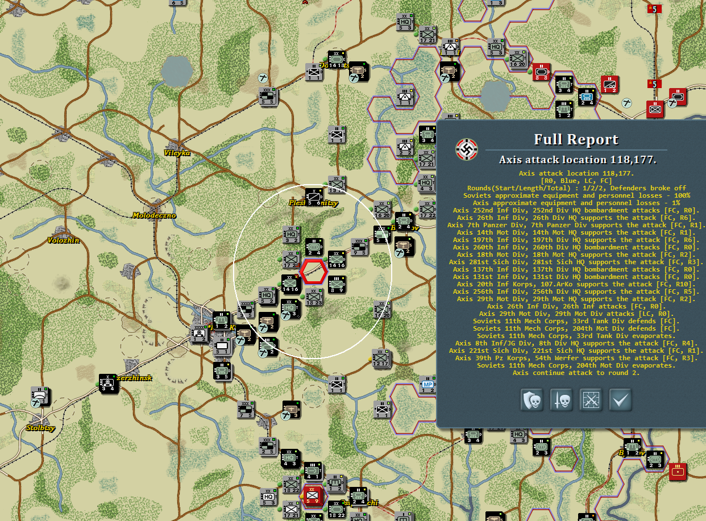The image size is (706, 521).
Task: Click the 221st Sich HQ supports line
Action: 576,351
